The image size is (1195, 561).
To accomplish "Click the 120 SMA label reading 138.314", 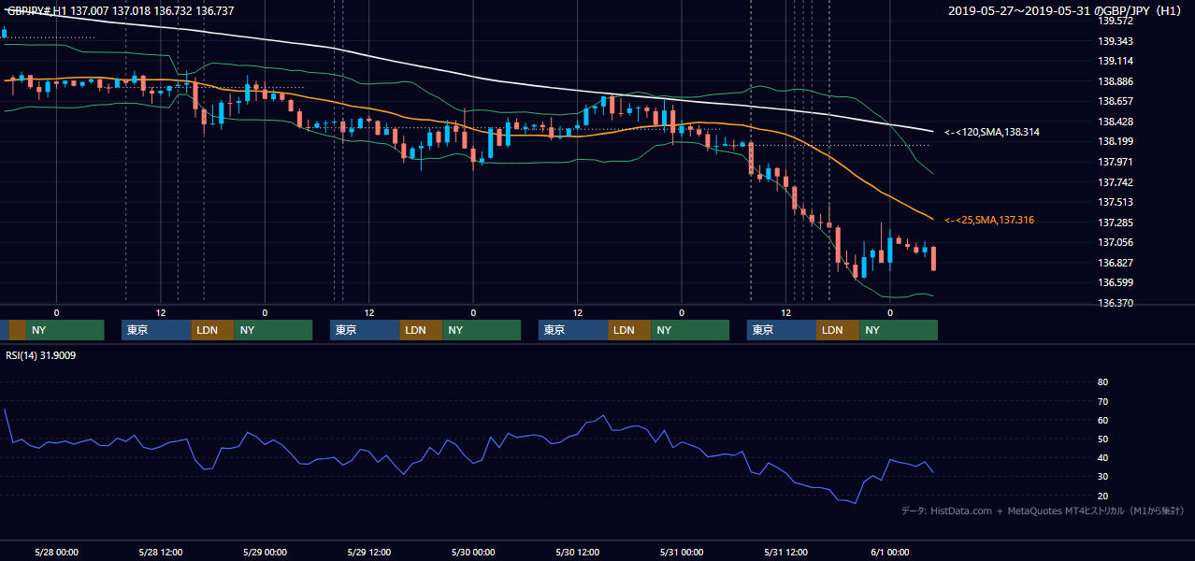I will (x=991, y=132).
